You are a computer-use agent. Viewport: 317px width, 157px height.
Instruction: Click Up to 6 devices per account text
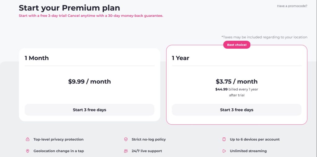(255, 139)
